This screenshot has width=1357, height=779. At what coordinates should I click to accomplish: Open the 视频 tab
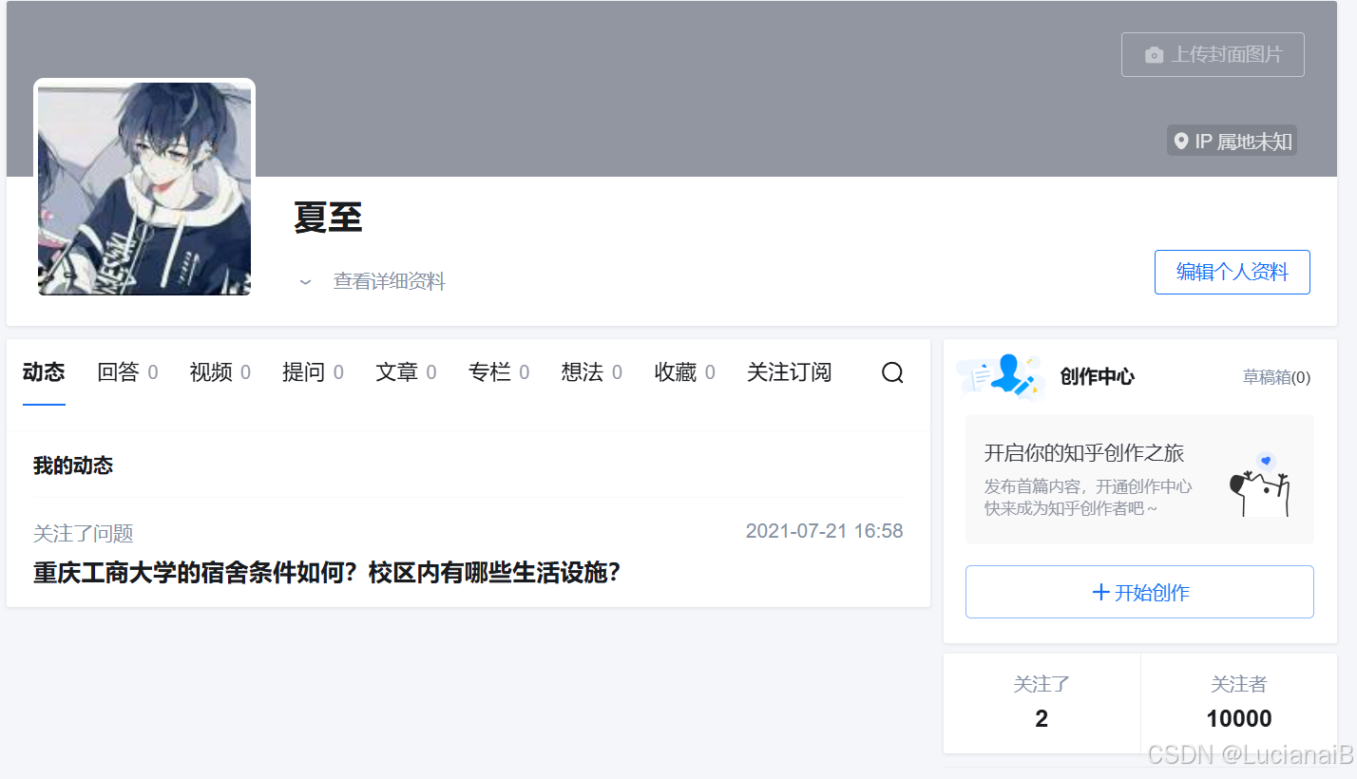coord(220,372)
